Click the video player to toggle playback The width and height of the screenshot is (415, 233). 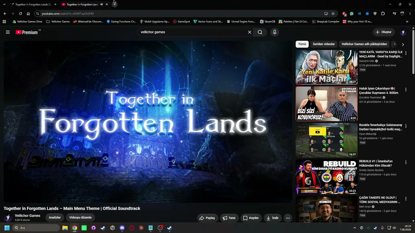pos(148,122)
